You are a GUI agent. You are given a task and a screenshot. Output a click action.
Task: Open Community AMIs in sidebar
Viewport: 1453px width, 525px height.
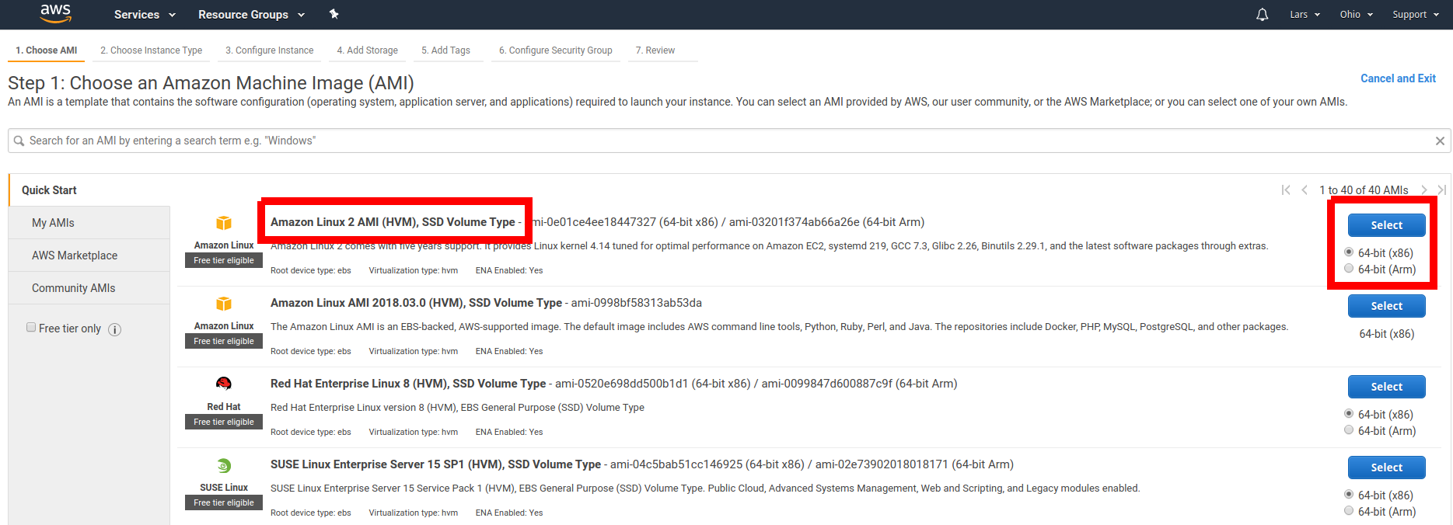pos(73,288)
